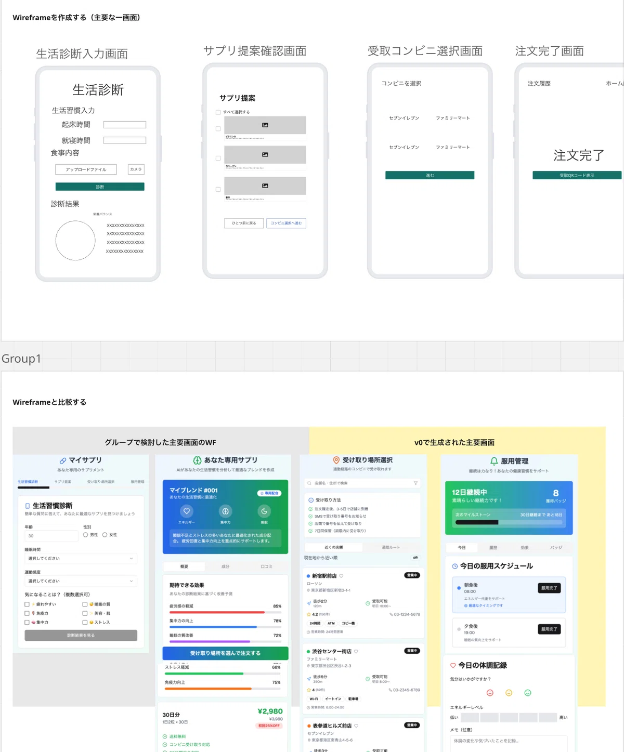Check the すべて選択する checkbox
Screen dimensions: 624x752
[218, 112]
